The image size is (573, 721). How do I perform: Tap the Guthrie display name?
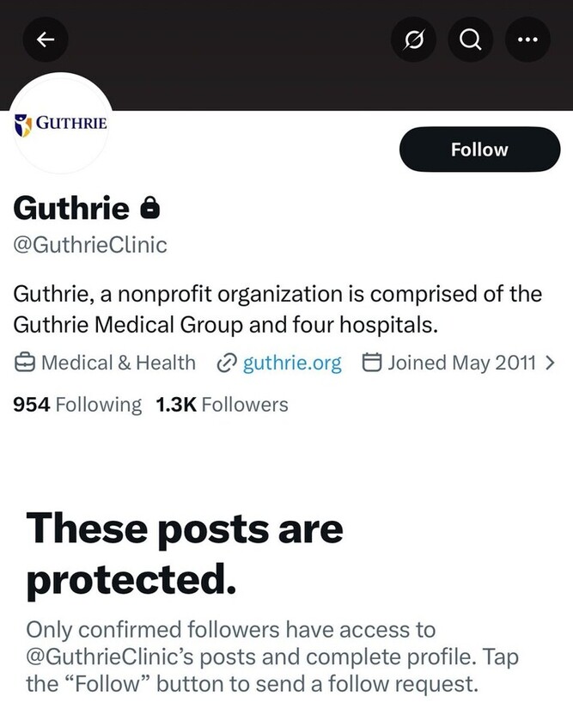tap(71, 208)
